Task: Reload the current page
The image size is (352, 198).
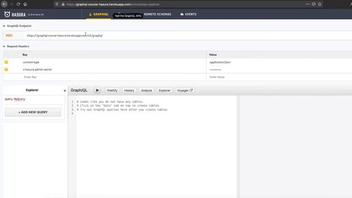Action: tap(18, 4)
